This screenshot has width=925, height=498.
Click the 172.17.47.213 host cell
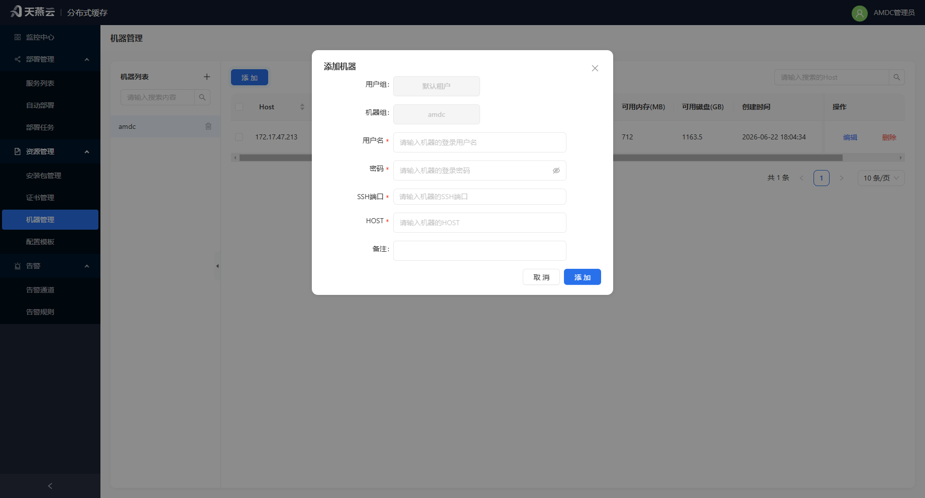tap(276, 137)
